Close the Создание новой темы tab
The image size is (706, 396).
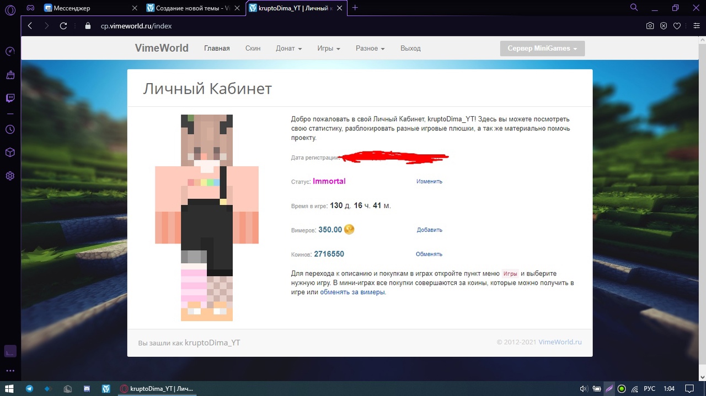[x=238, y=8]
